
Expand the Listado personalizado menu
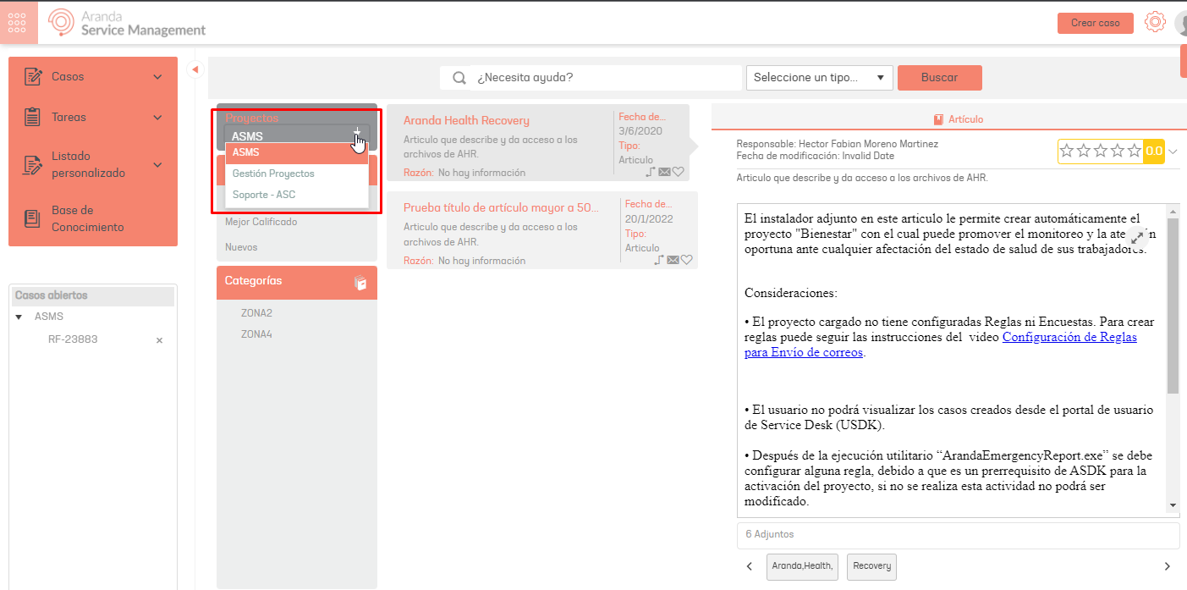click(157, 164)
